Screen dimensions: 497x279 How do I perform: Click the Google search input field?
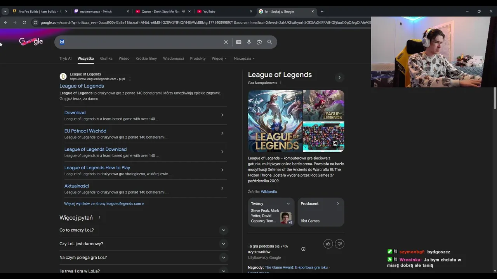[x=140, y=42]
